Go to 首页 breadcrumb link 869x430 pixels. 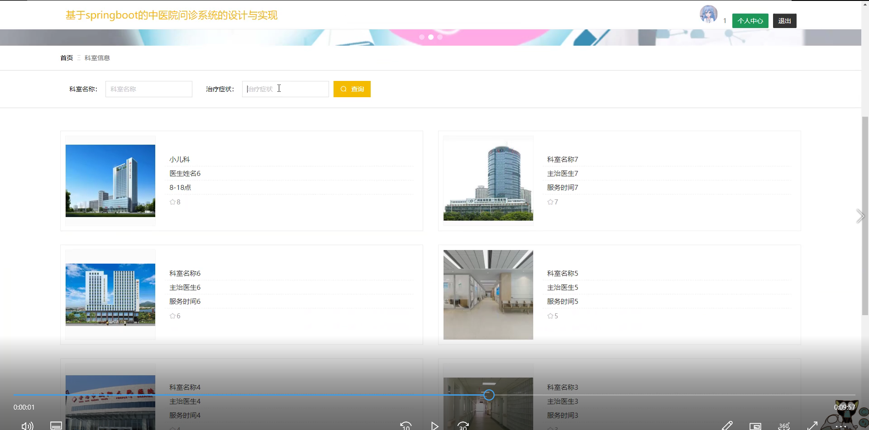click(67, 58)
